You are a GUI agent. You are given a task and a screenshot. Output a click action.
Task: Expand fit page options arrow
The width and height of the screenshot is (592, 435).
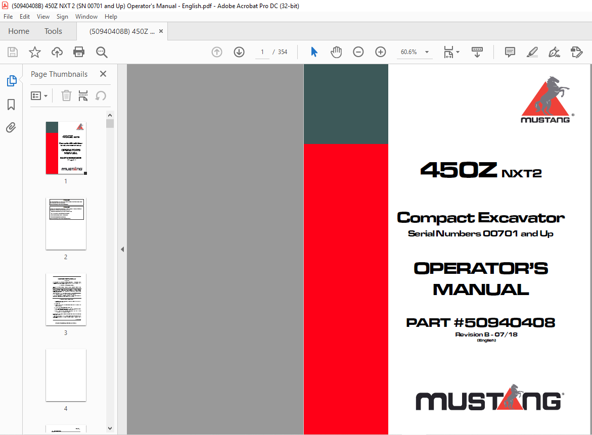(x=458, y=52)
